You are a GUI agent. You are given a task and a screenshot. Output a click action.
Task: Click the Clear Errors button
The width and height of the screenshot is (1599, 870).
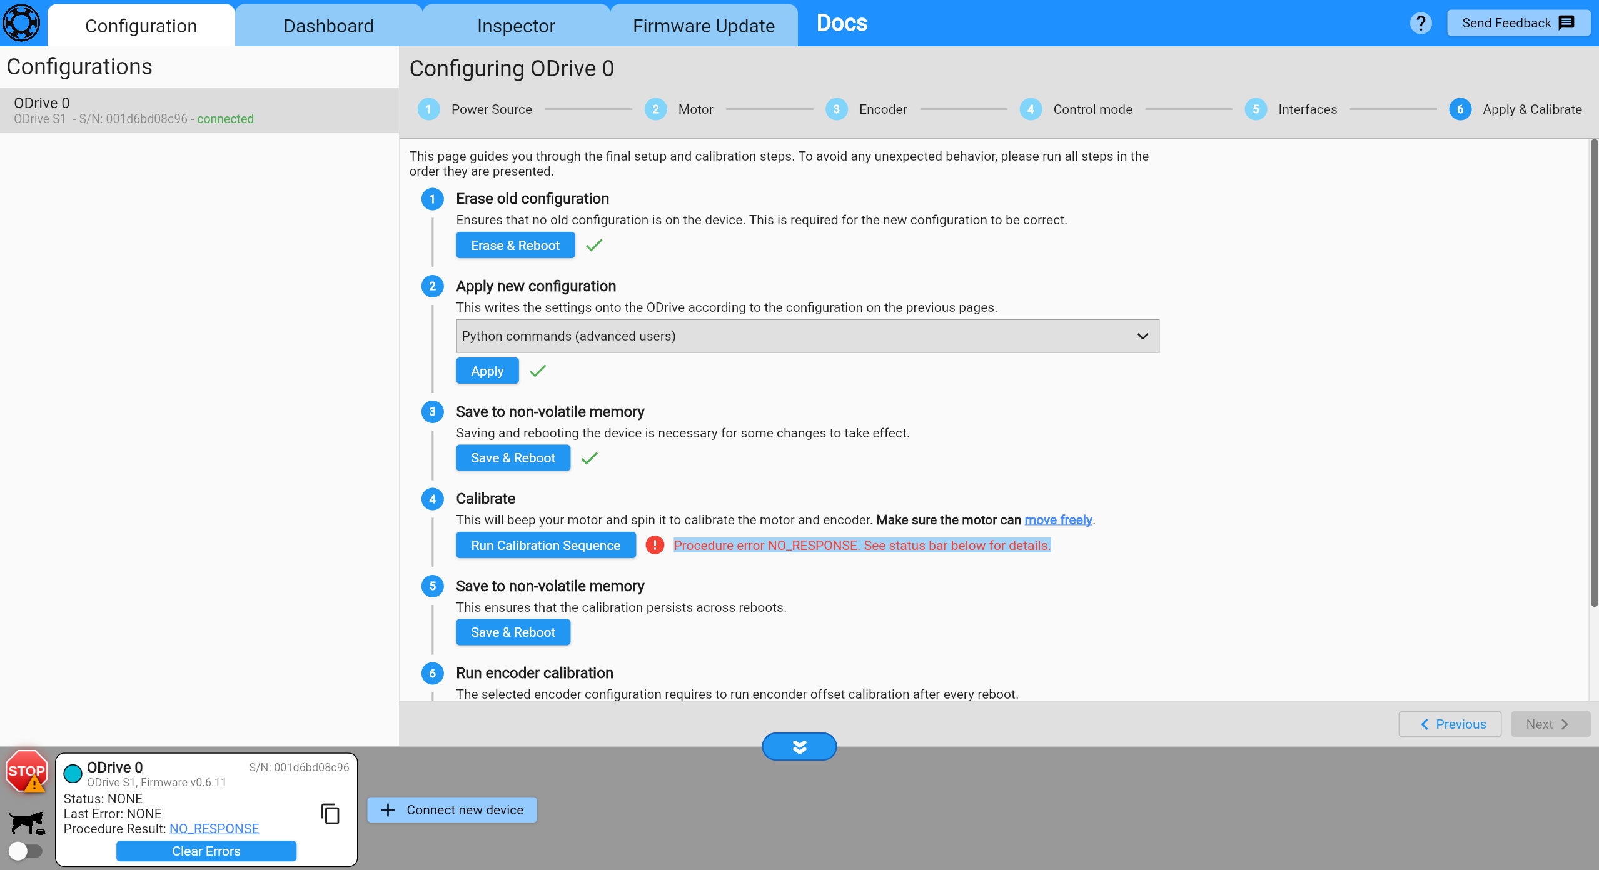tap(206, 851)
